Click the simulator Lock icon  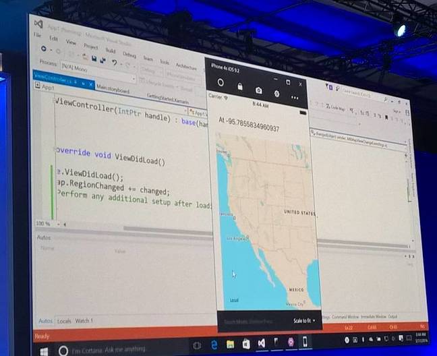(240, 86)
